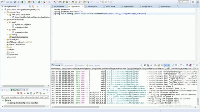The width and height of the screenshot is (200, 112).
Task: Click the red circular icon in Console toolbar
Action: pos(190,65)
